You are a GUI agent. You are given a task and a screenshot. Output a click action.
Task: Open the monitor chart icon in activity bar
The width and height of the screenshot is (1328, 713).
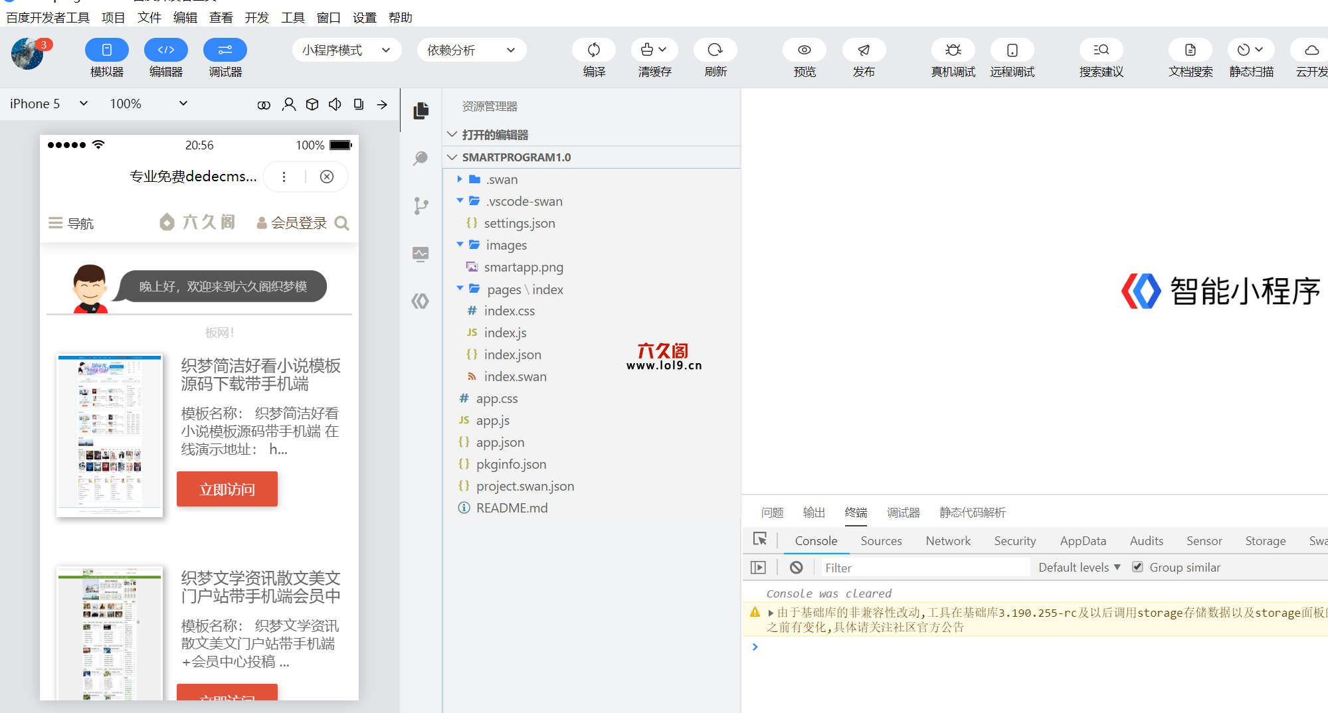pos(421,254)
